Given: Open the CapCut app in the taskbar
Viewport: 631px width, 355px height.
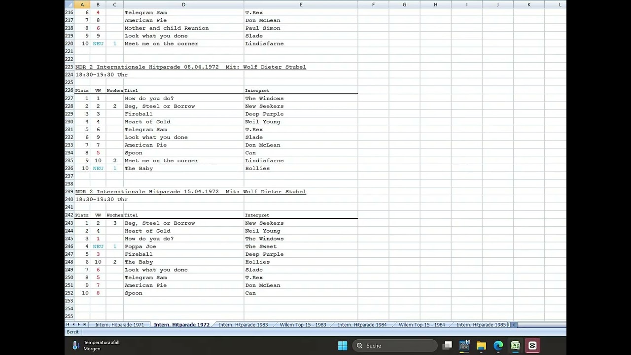Looking at the screenshot, I should [532, 346].
